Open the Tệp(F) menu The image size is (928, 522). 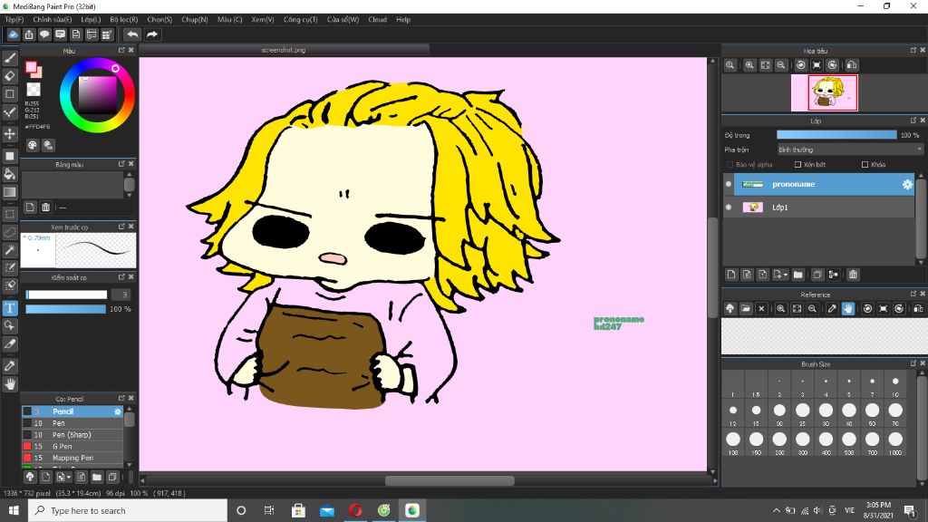[x=14, y=20]
